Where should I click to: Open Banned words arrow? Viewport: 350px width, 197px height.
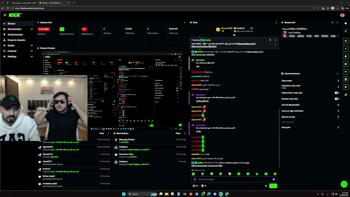click(338, 117)
